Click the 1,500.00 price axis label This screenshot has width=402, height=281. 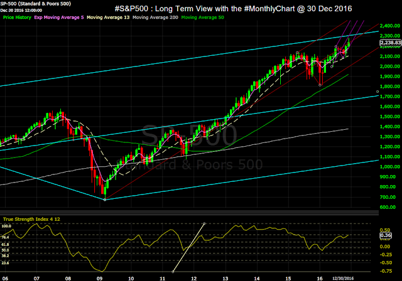pos(389,117)
